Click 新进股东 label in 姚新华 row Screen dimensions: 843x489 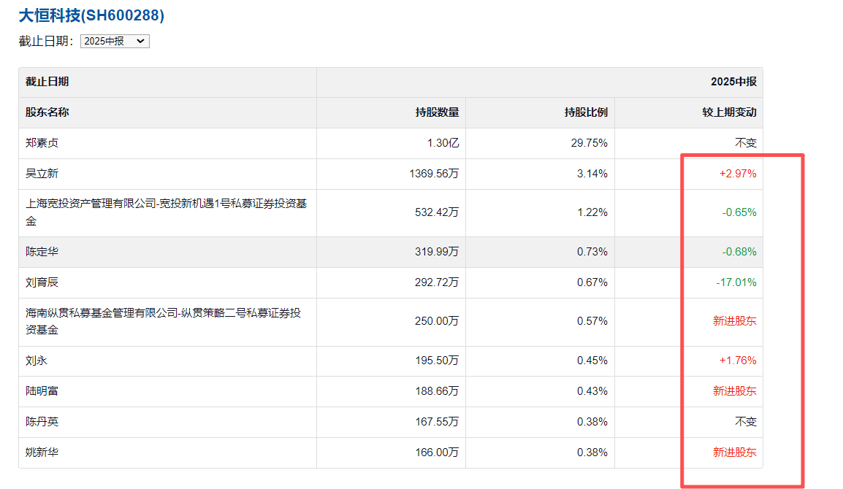pyautogui.click(x=734, y=453)
